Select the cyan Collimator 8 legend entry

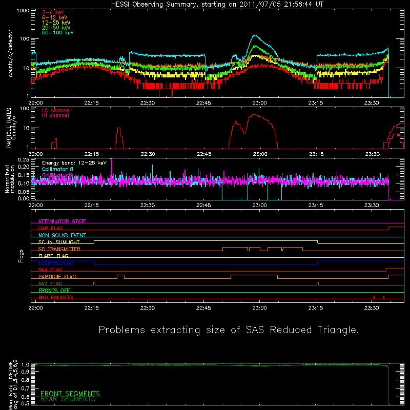[57, 169]
